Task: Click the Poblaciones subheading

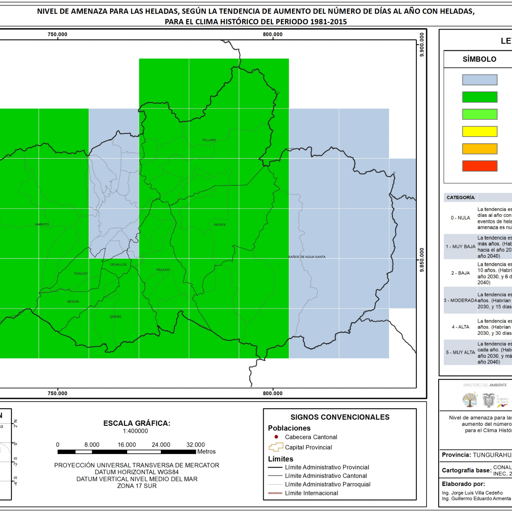Action: 289,428
